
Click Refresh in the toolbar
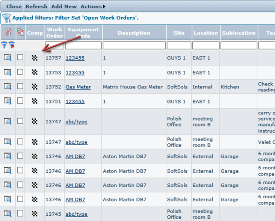36,6
